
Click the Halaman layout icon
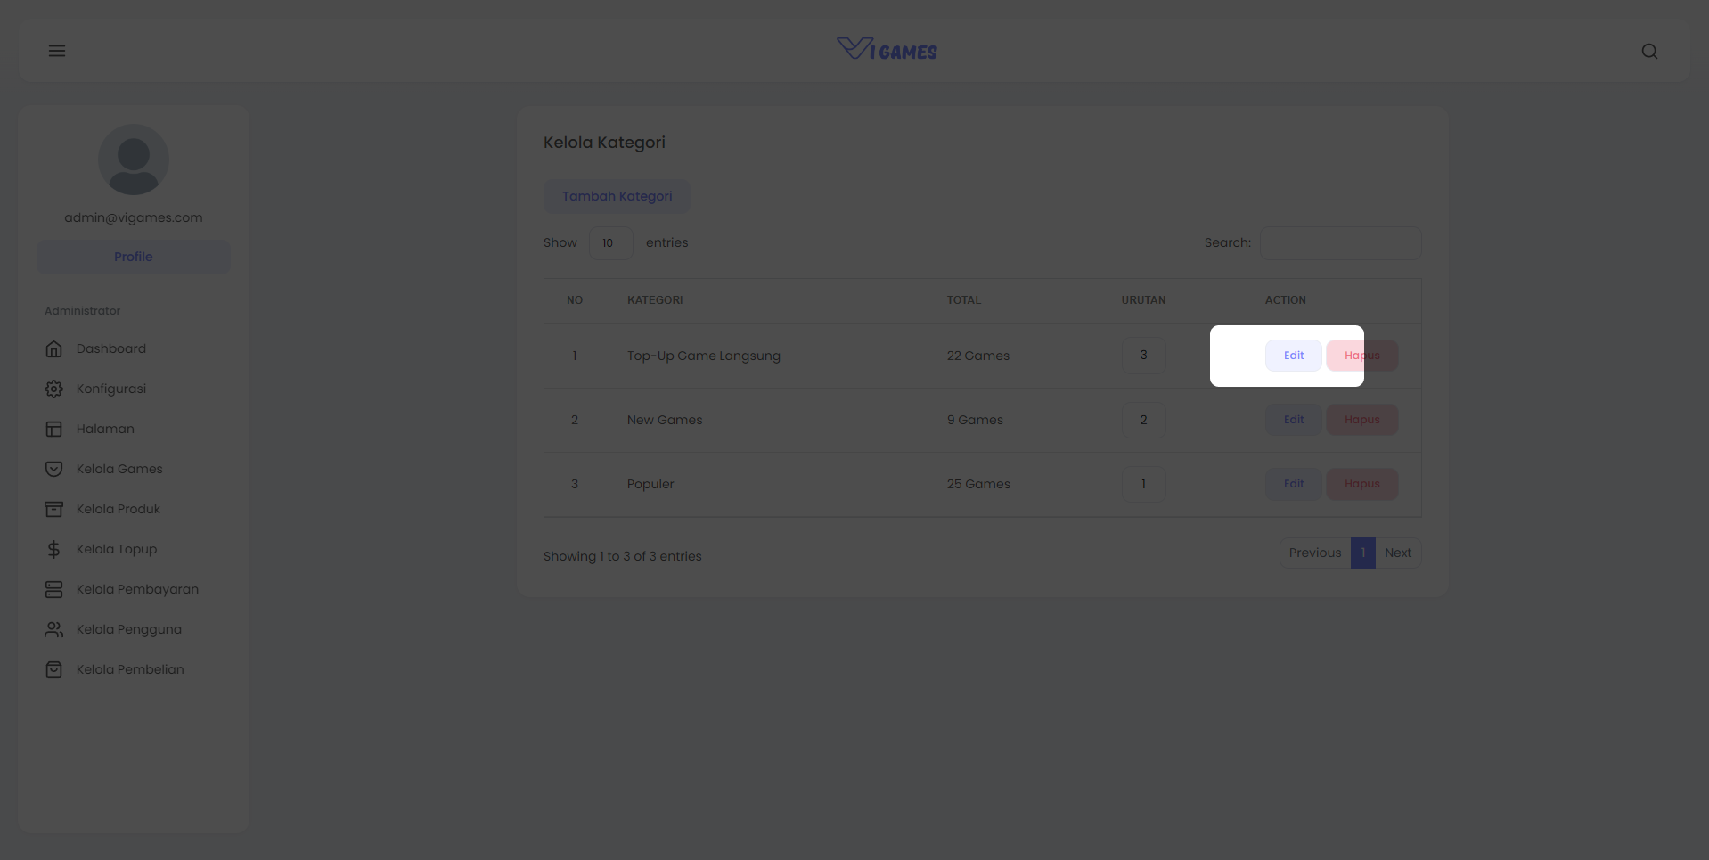pyautogui.click(x=54, y=429)
